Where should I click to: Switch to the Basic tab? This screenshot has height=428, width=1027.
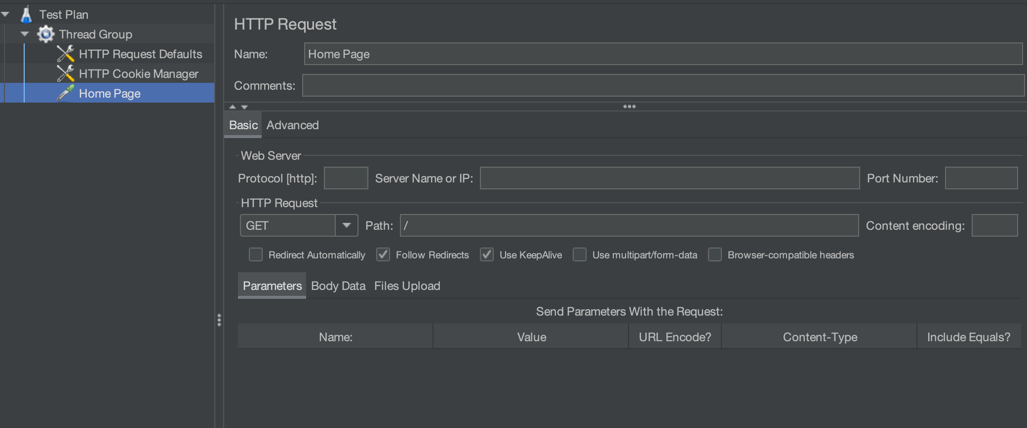(x=243, y=125)
